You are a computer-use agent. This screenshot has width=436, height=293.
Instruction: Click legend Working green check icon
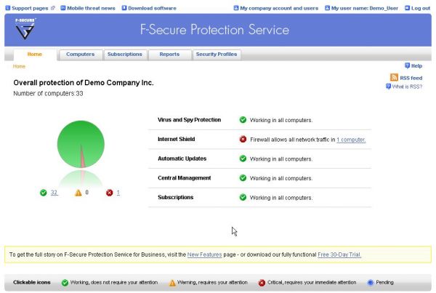(x=65, y=283)
